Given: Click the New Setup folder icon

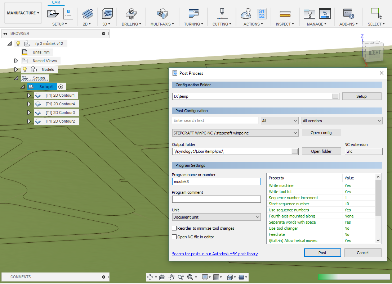Looking at the screenshot, I should (53, 14).
